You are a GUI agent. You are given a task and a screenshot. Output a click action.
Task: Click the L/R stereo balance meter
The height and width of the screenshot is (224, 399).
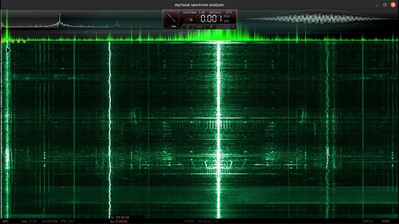pos(172,18)
